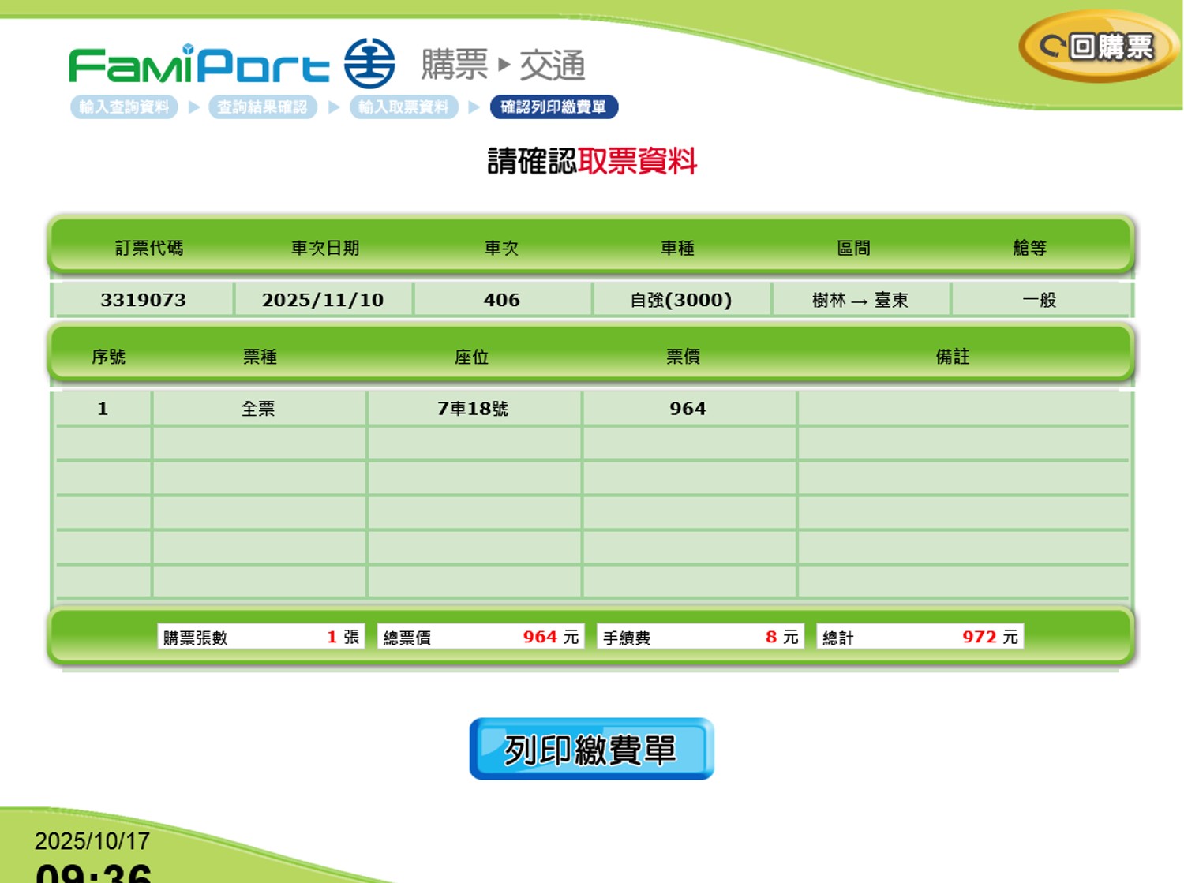1184x883 pixels.
Task: Click the Taiwan Railway round logo
Action: point(369,63)
